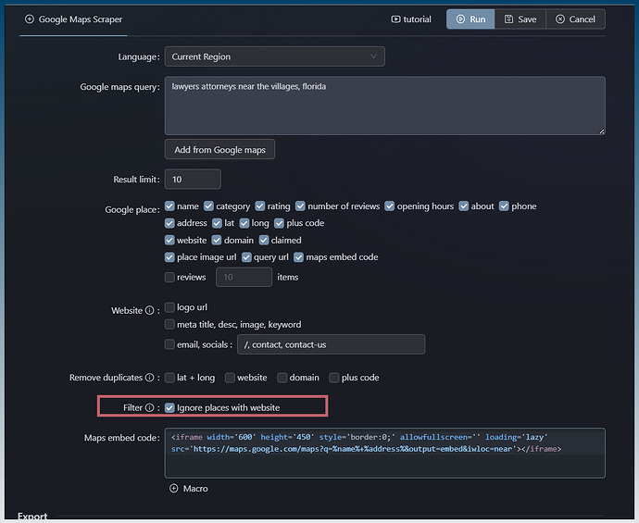The image size is (639, 523).
Task: Run the Google Maps scraper
Action: point(470,19)
